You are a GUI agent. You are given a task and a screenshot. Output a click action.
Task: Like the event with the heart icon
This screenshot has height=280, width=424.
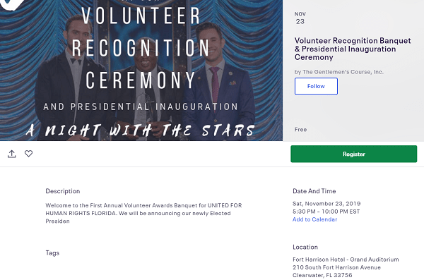click(29, 154)
